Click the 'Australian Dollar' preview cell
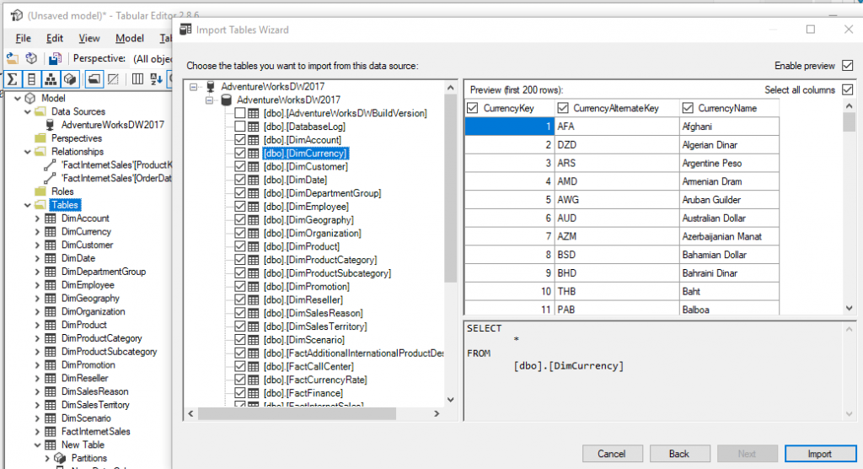 [729, 218]
